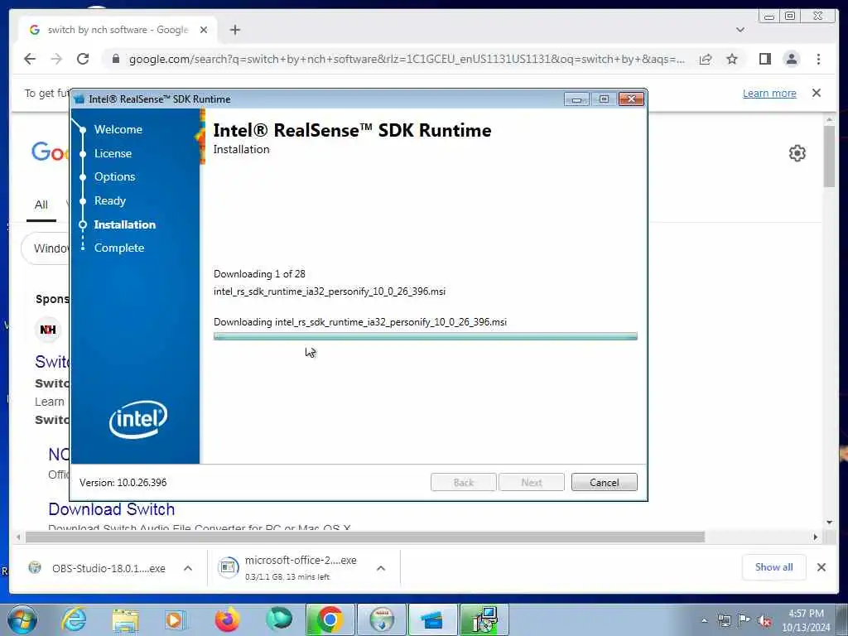Select the Ready step in installer sidebar
The height and width of the screenshot is (636, 848).
coord(110,200)
